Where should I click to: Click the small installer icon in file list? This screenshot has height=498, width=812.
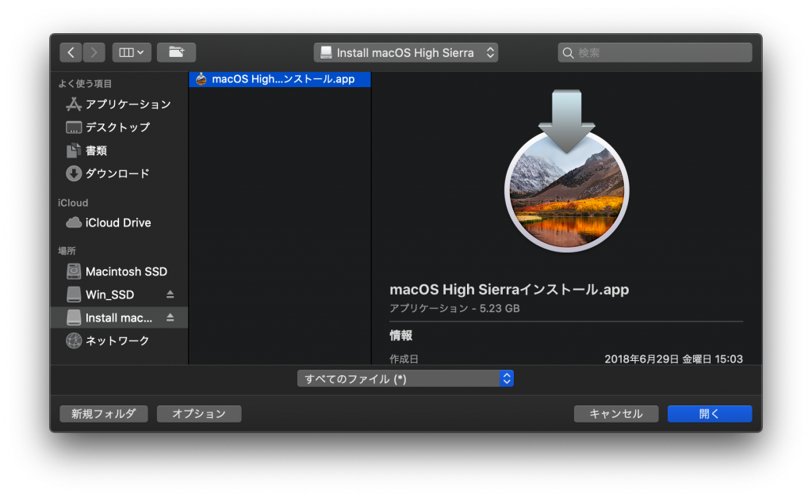click(x=201, y=79)
